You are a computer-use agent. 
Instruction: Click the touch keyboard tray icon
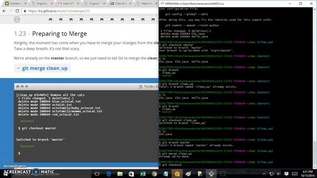pyautogui.click(x=295, y=174)
